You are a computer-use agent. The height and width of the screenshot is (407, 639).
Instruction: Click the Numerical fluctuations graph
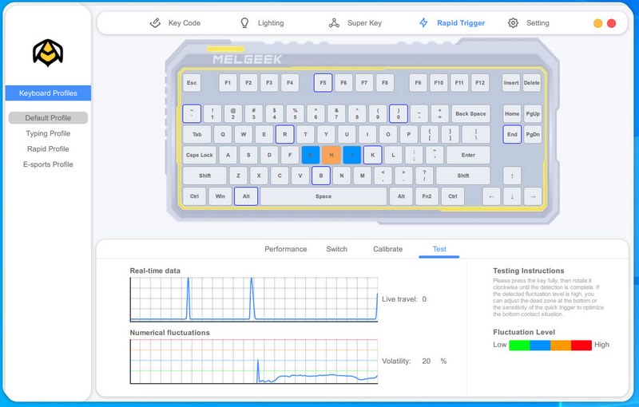[254, 362]
